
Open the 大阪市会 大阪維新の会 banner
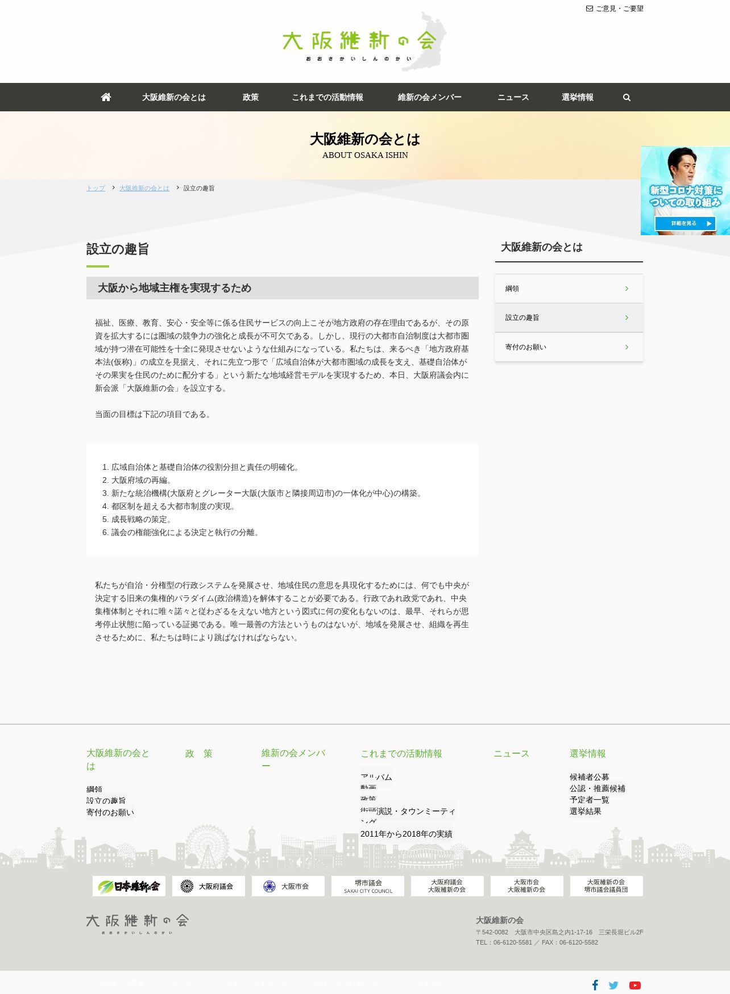527,886
